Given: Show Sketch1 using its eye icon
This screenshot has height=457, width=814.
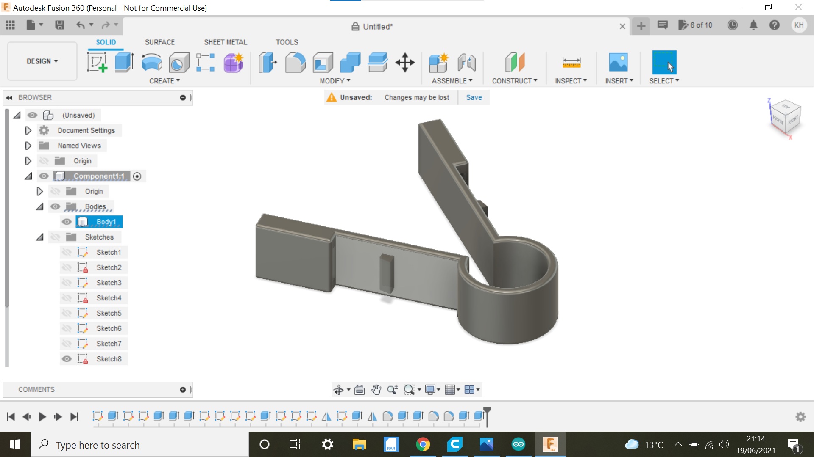Looking at the screenshot, I should [67, 252].
